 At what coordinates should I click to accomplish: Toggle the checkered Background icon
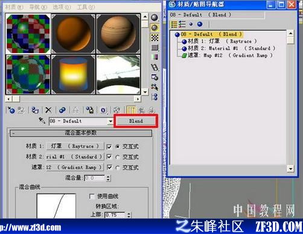pos(155,37)
